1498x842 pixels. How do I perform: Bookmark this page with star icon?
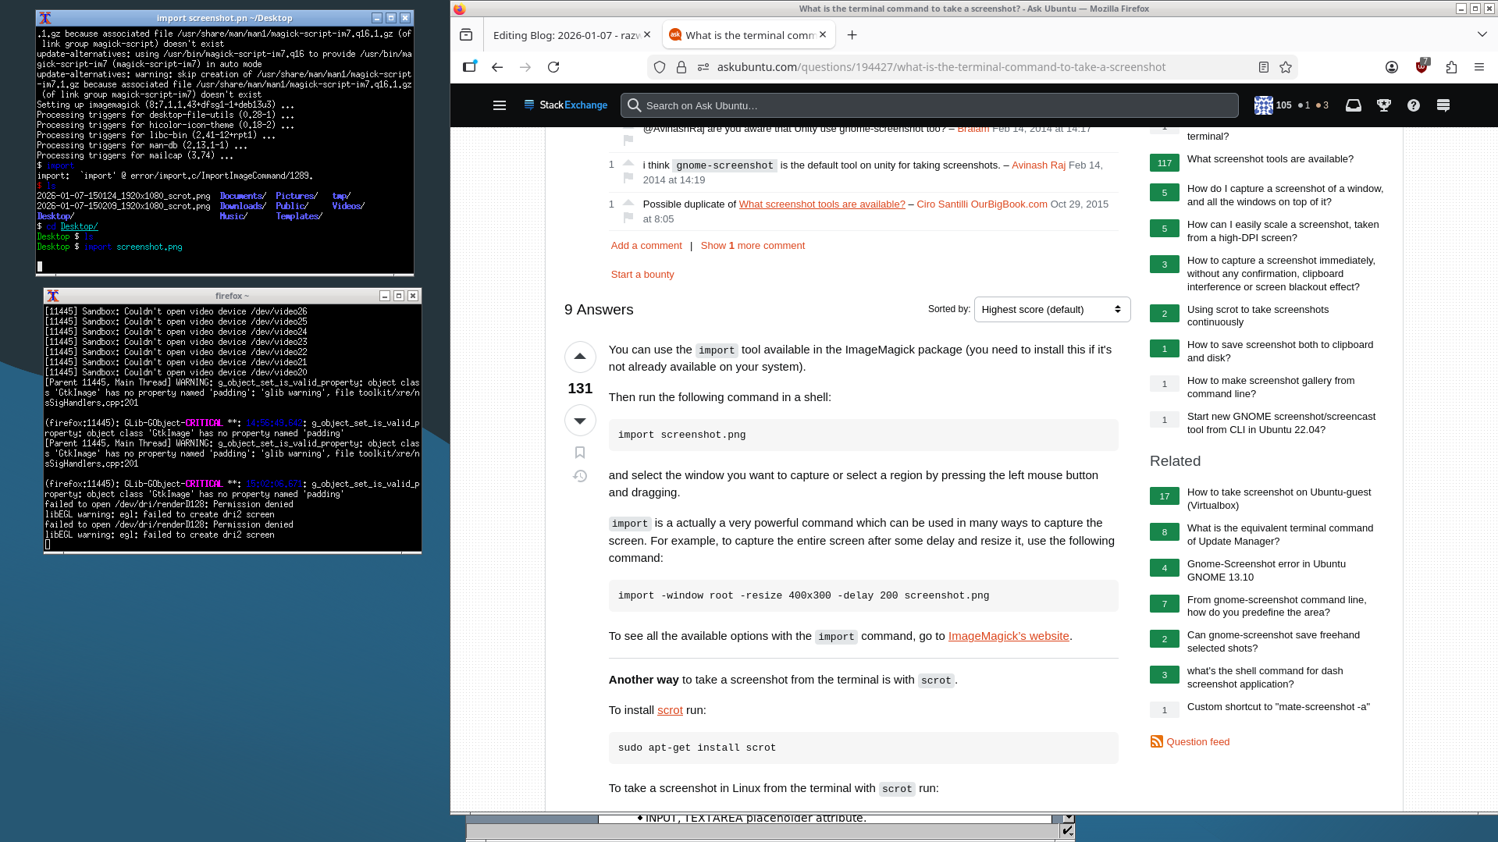coord(1286,67)
